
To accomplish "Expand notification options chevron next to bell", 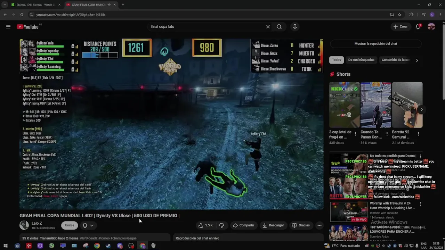I will point(92,225).
